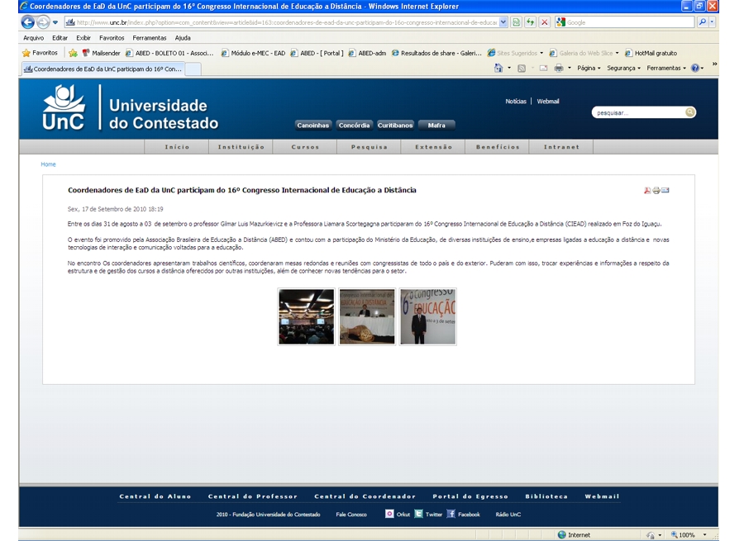The height and width of the screenshot is (541, 744).
Task: Click the article print icon
Action: tap(656, 190)
